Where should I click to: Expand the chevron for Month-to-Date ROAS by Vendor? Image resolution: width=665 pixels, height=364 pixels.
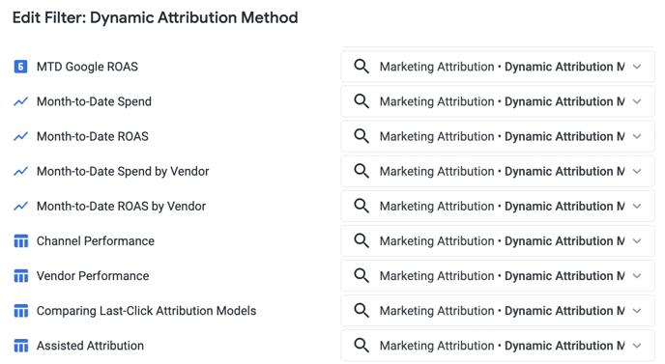point(637,207)
